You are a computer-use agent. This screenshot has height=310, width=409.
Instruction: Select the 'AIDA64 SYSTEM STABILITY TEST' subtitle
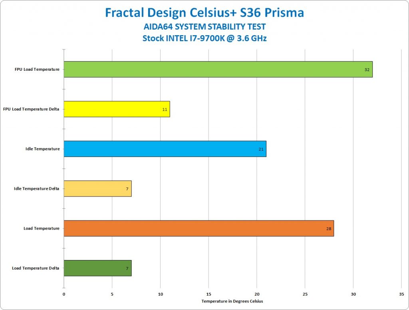click(x=204, y=27)
